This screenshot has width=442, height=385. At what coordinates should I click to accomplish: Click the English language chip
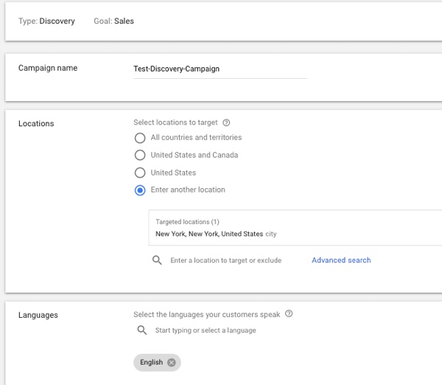coord(157,362)
